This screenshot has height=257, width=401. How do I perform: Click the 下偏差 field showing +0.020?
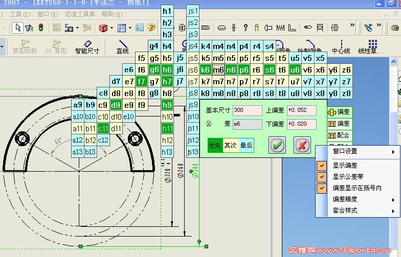coord(302,124)
